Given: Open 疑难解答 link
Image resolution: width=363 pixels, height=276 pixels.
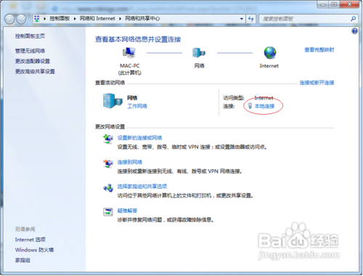Looking at the screenshot, I should click(127, 211).
